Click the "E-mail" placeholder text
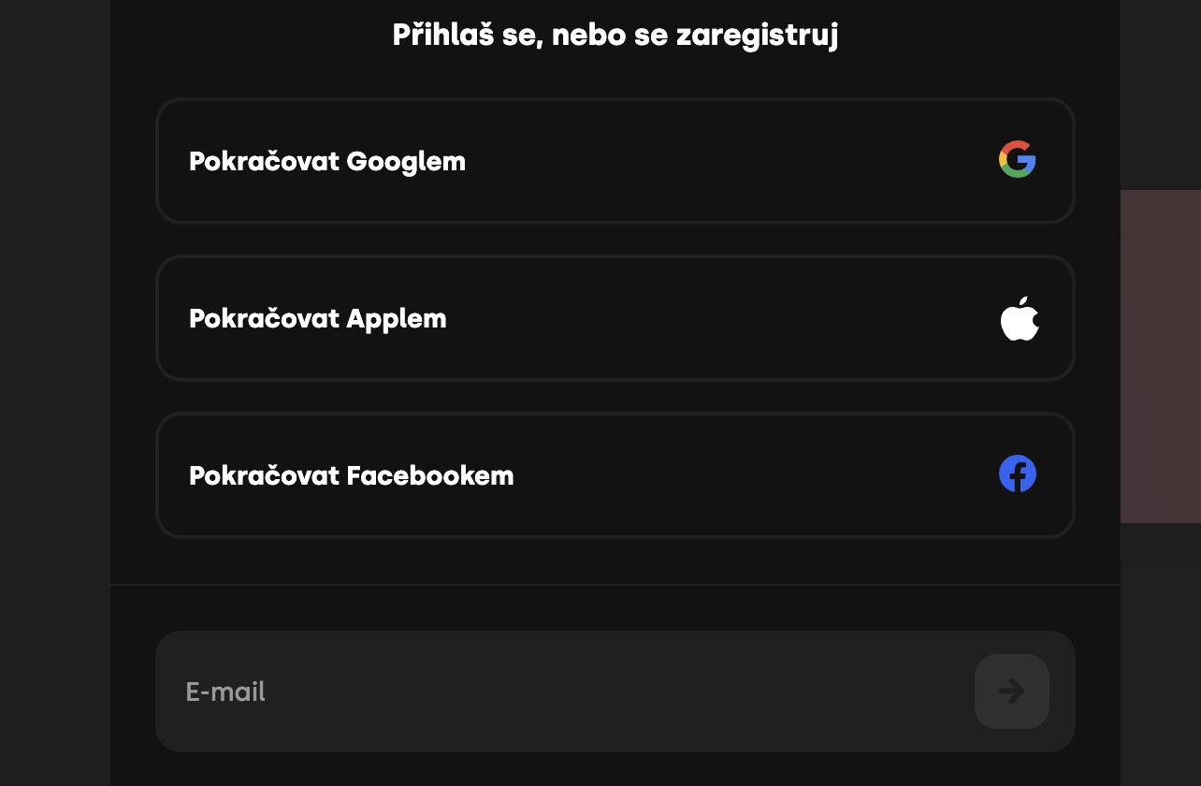 (225, 691)
